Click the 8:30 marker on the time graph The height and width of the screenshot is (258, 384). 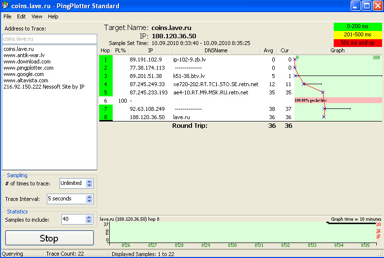(x=232, y=245)
